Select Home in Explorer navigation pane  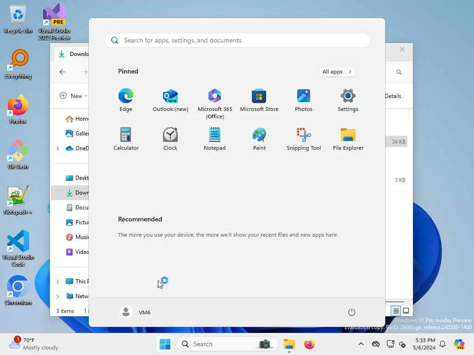[77, 119]
